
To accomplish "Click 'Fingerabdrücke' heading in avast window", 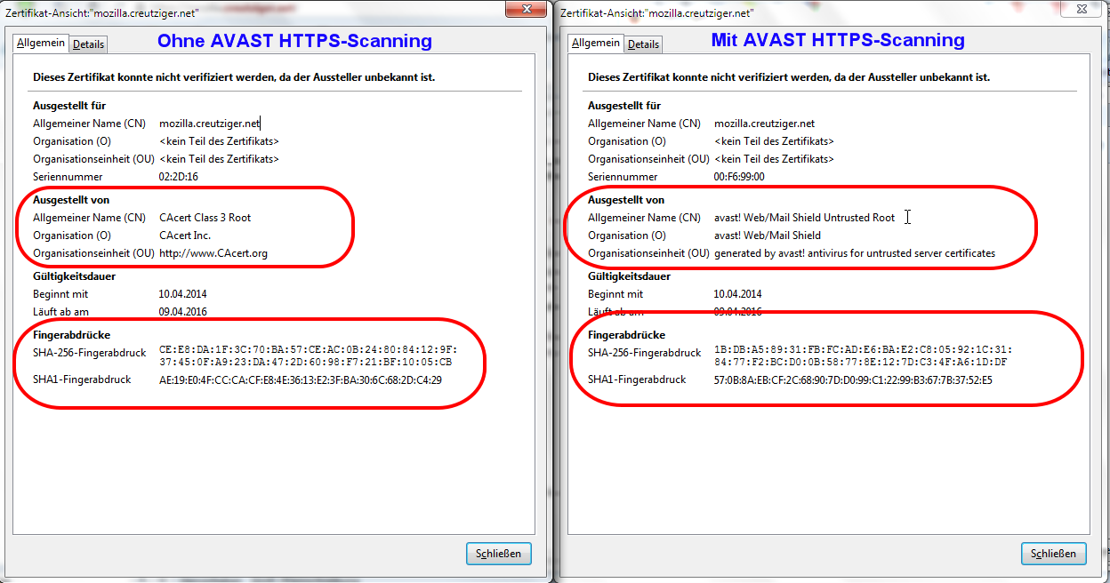I will pyautogui.click(x=626, y=335).
